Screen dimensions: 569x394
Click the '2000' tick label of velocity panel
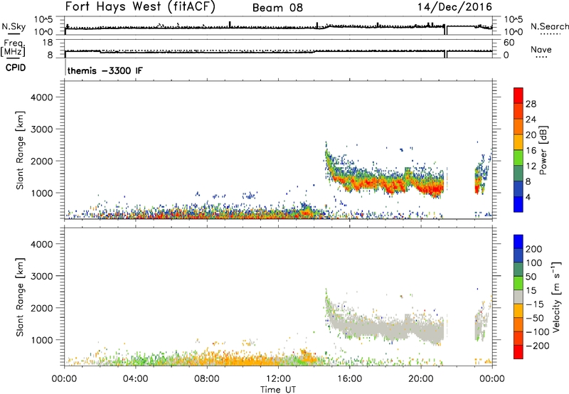(41, 308)
